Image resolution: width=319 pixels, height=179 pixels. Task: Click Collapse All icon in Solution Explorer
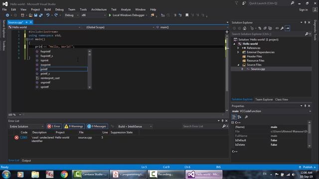[265, 28]
